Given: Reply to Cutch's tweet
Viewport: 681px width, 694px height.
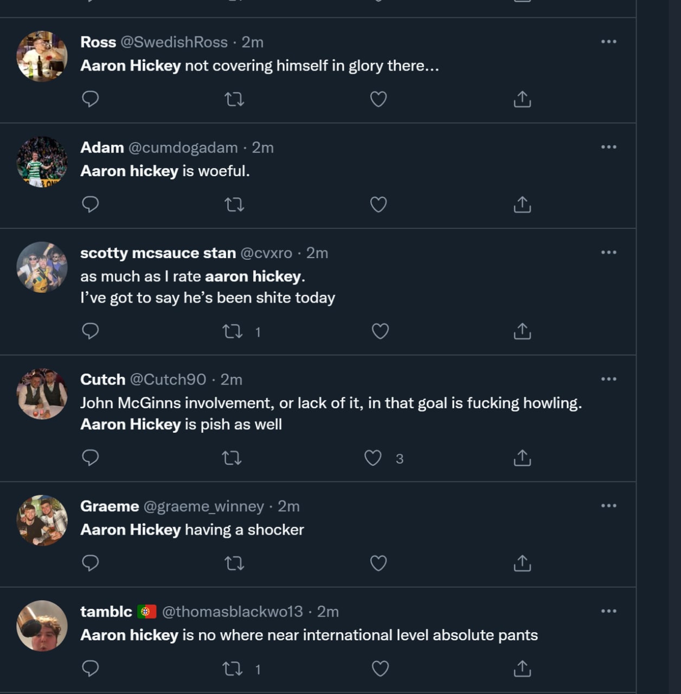Looking at the screenshot, I should 90,458.
